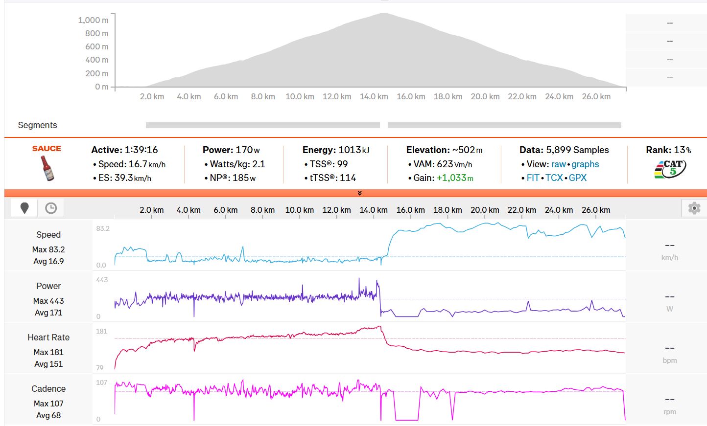The height and width of the screenshot is (426, 707).
Task: Download the TCX file export
Action: tap(554, 178)
